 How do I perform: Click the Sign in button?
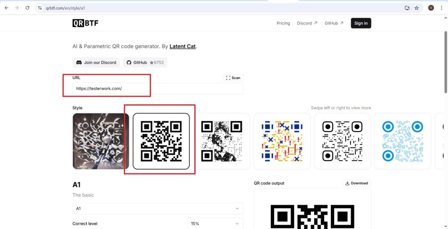click(361, 23)
